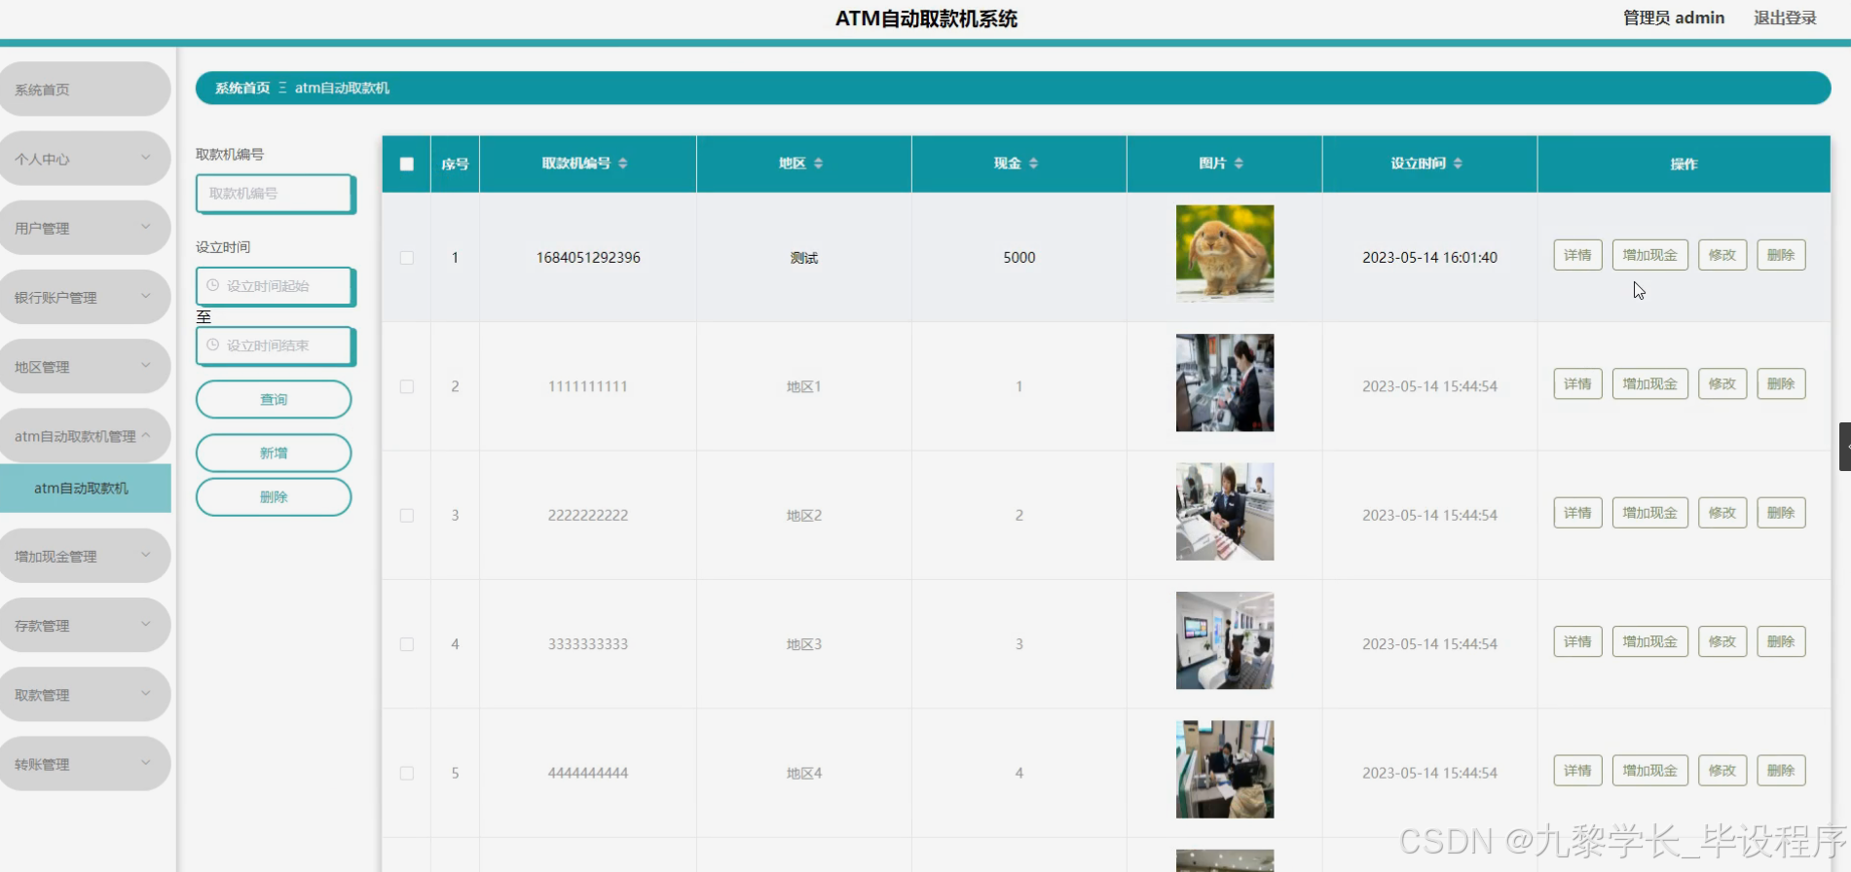
Task: Check the checkbox for row 1
Action: pyautogui.click(x=407, y=258)
